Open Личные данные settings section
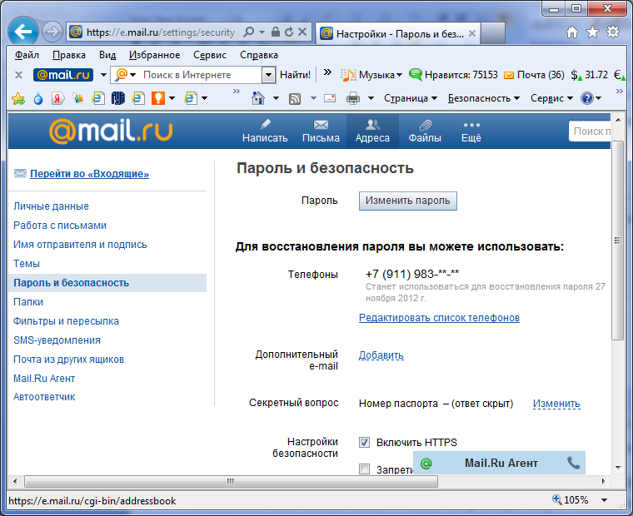 tap(51, 206)
